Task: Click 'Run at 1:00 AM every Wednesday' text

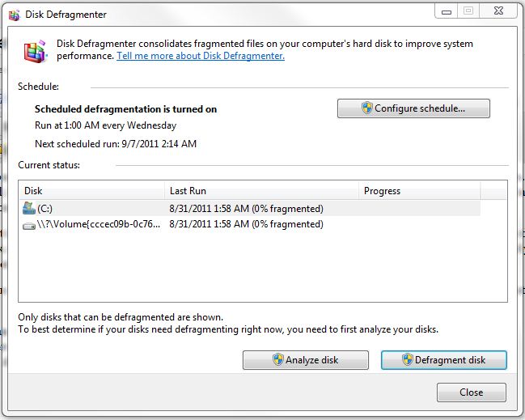Action: [x=105, y=125]
